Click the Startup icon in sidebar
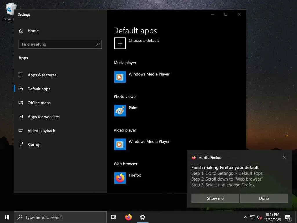The image size is (297, 223). (x=21, y=144)
